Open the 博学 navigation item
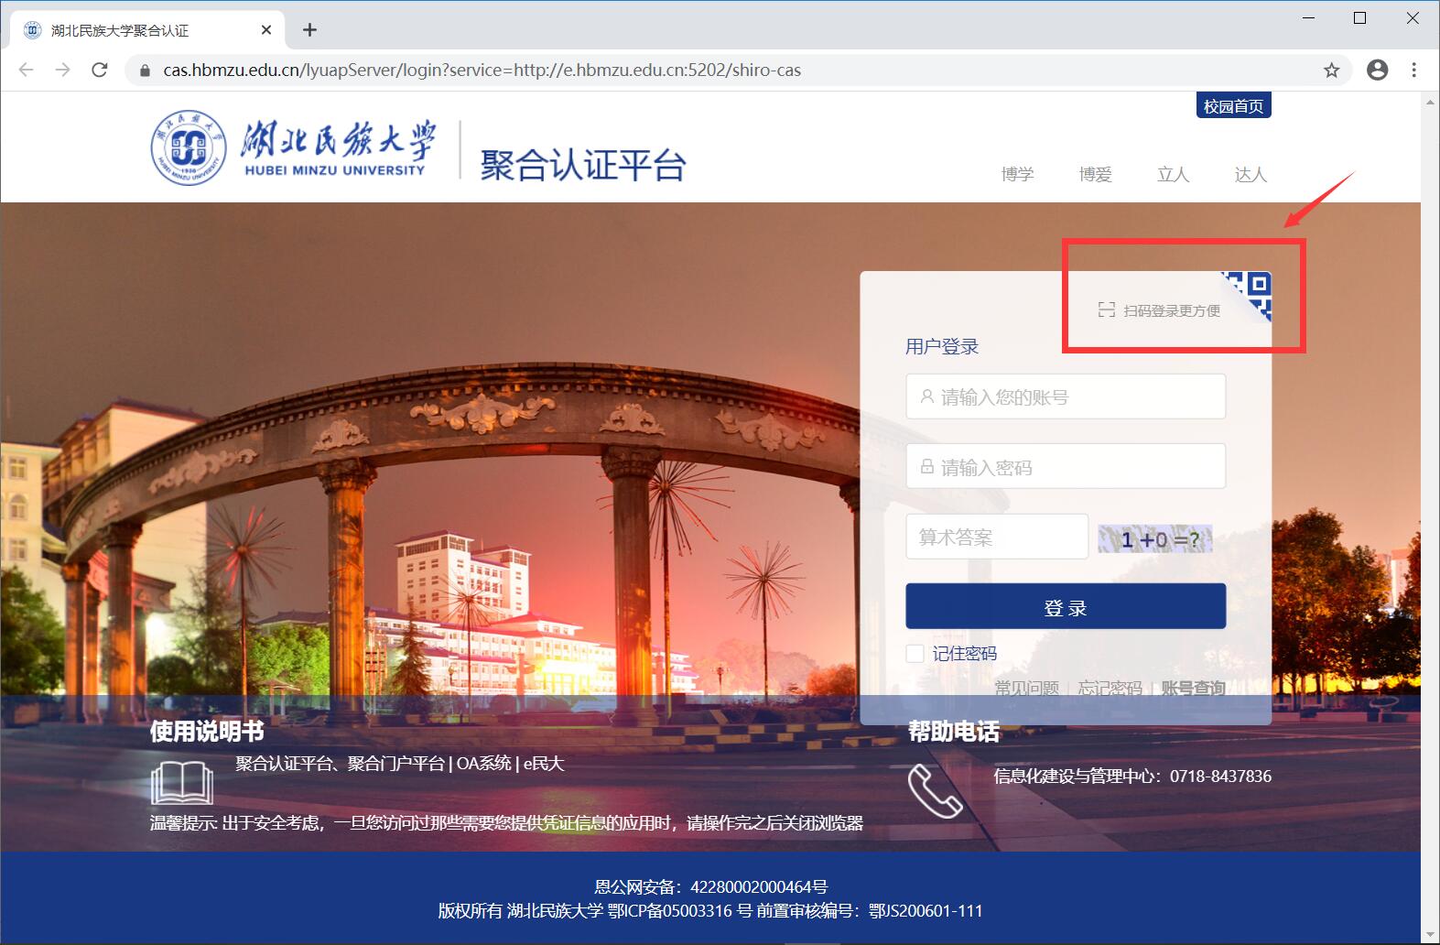Viewport: 1440px width, 945px height. 1017,174
